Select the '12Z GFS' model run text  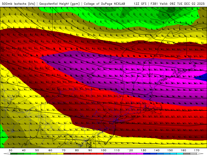[x=140, y=4]
